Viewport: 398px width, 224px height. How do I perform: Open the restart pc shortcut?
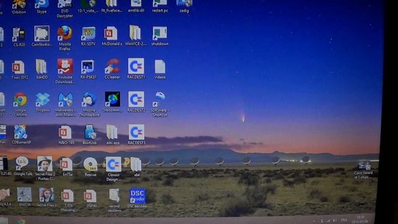click(160, 6)
